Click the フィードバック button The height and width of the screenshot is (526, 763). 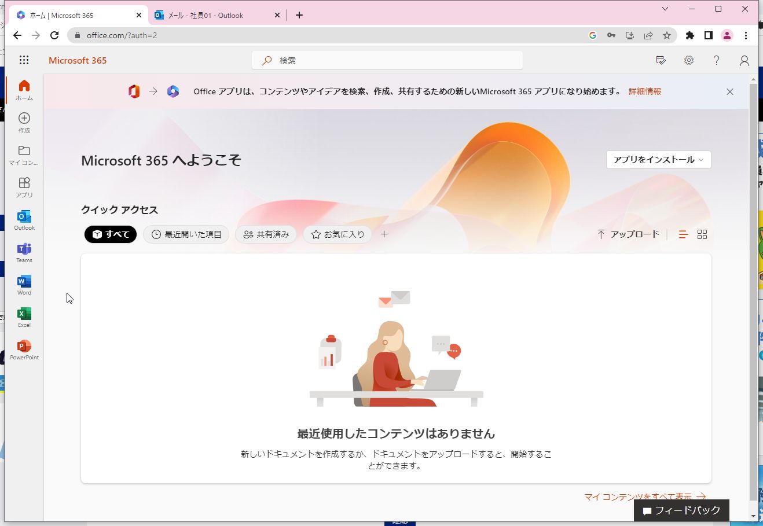(681, 510)
